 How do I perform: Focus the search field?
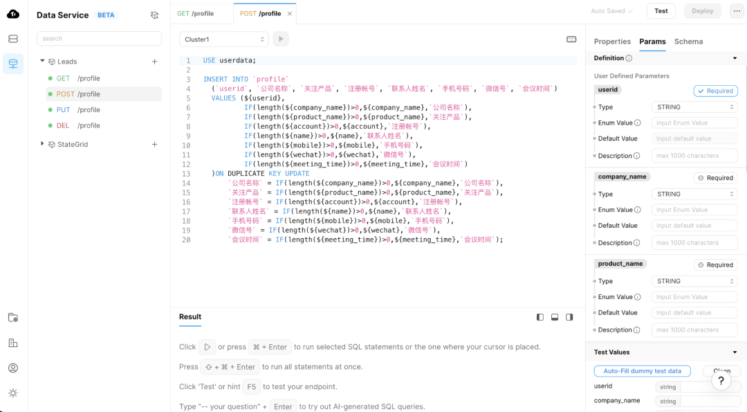(x=99, y=39)
